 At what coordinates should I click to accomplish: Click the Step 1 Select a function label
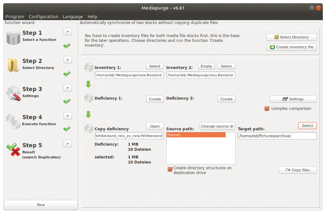(39, 40)
